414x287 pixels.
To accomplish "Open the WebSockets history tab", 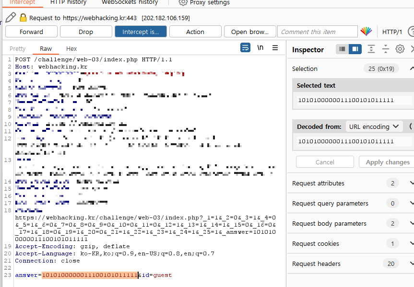I will click(x=130, y=2).
